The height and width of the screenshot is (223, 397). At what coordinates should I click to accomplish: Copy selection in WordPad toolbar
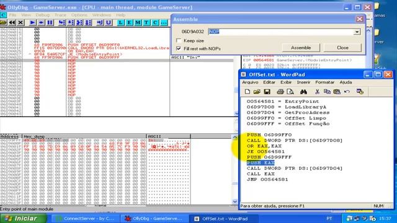[327, 92]
